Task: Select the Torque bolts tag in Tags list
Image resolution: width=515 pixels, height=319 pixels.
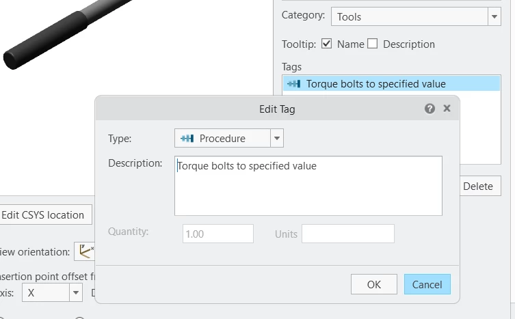Action: coord(375,84)
